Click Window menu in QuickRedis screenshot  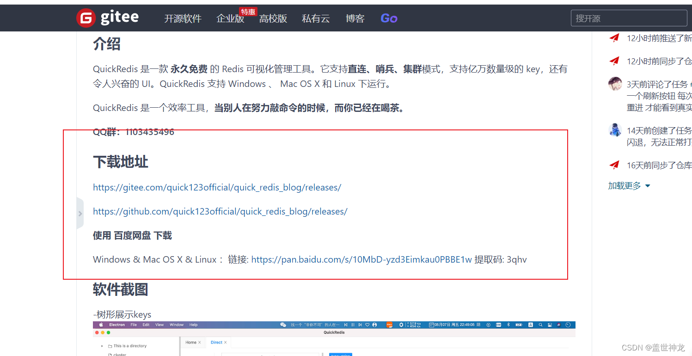tap(177, 325)
